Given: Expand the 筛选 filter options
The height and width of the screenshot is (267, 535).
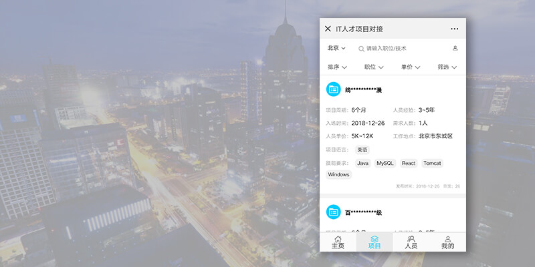Looking at the screenshot, I should click(x=447, y=67).
